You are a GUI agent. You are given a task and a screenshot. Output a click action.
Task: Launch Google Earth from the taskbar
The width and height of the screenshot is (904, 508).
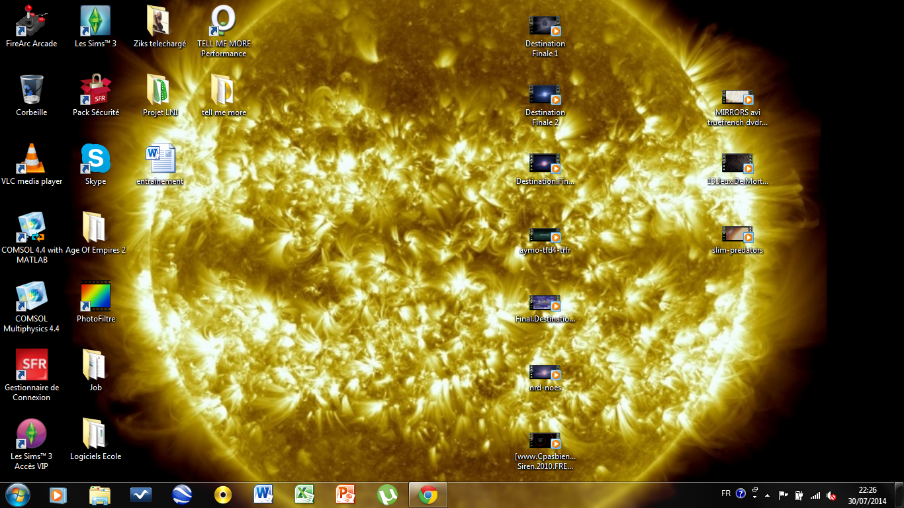[182, 495]
